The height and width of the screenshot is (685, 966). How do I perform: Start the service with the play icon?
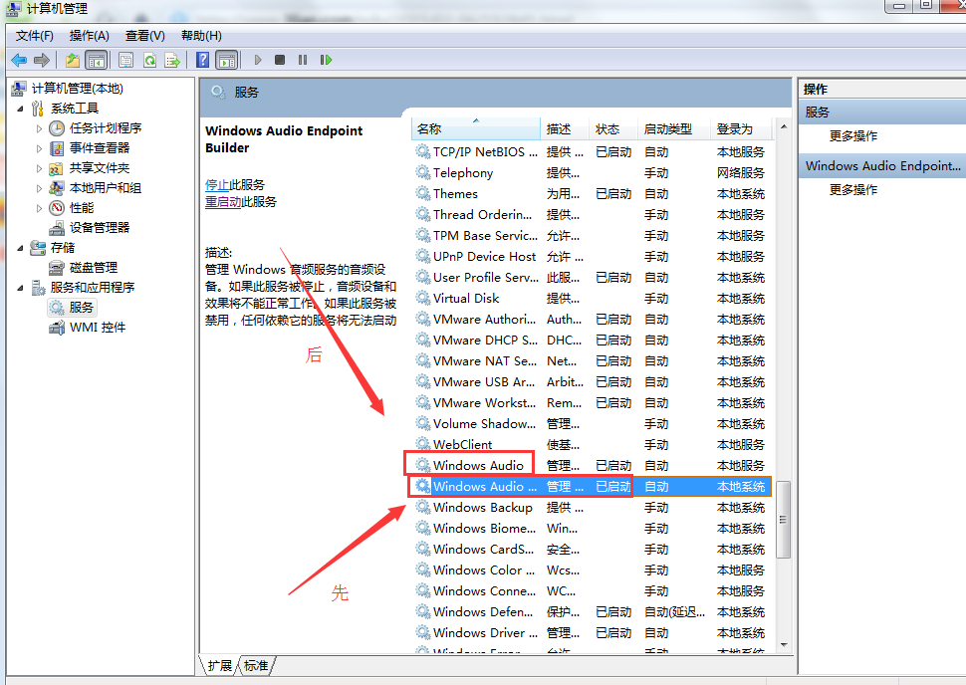pyautogui.click(x=258, y=60)
